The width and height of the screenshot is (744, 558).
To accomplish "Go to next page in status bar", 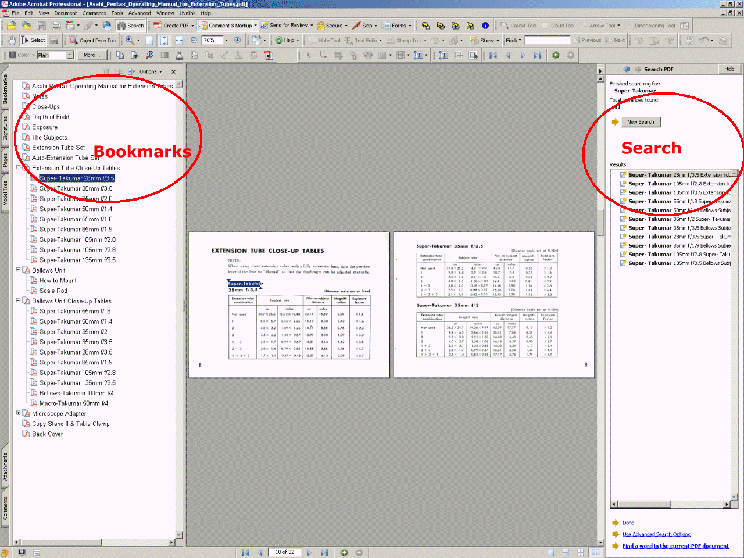I will pyautogui.click(x=309, y=553).
